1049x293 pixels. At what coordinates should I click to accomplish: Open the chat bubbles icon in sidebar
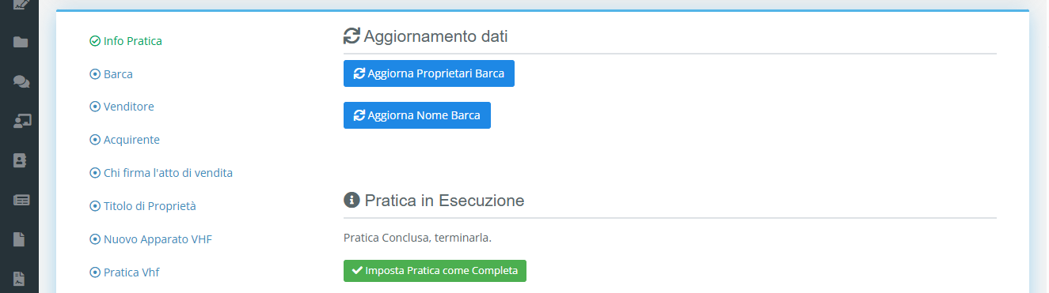(21, 81)
